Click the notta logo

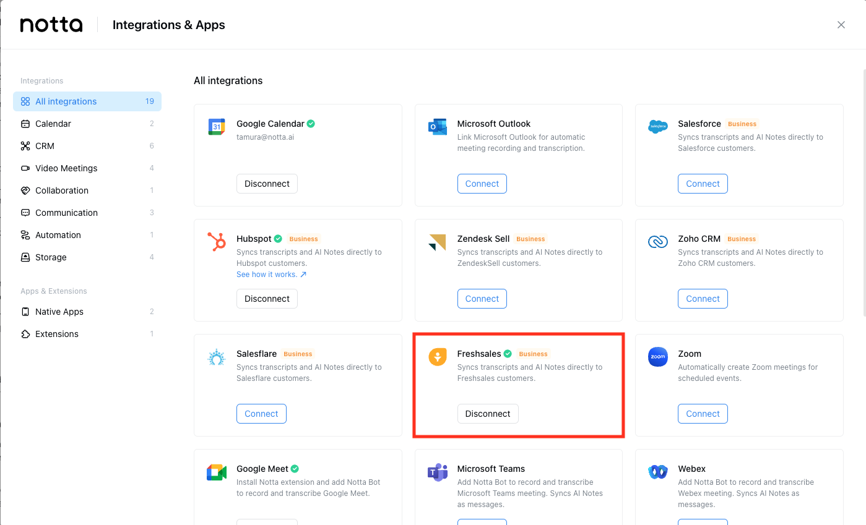click(x=51, y=25)
